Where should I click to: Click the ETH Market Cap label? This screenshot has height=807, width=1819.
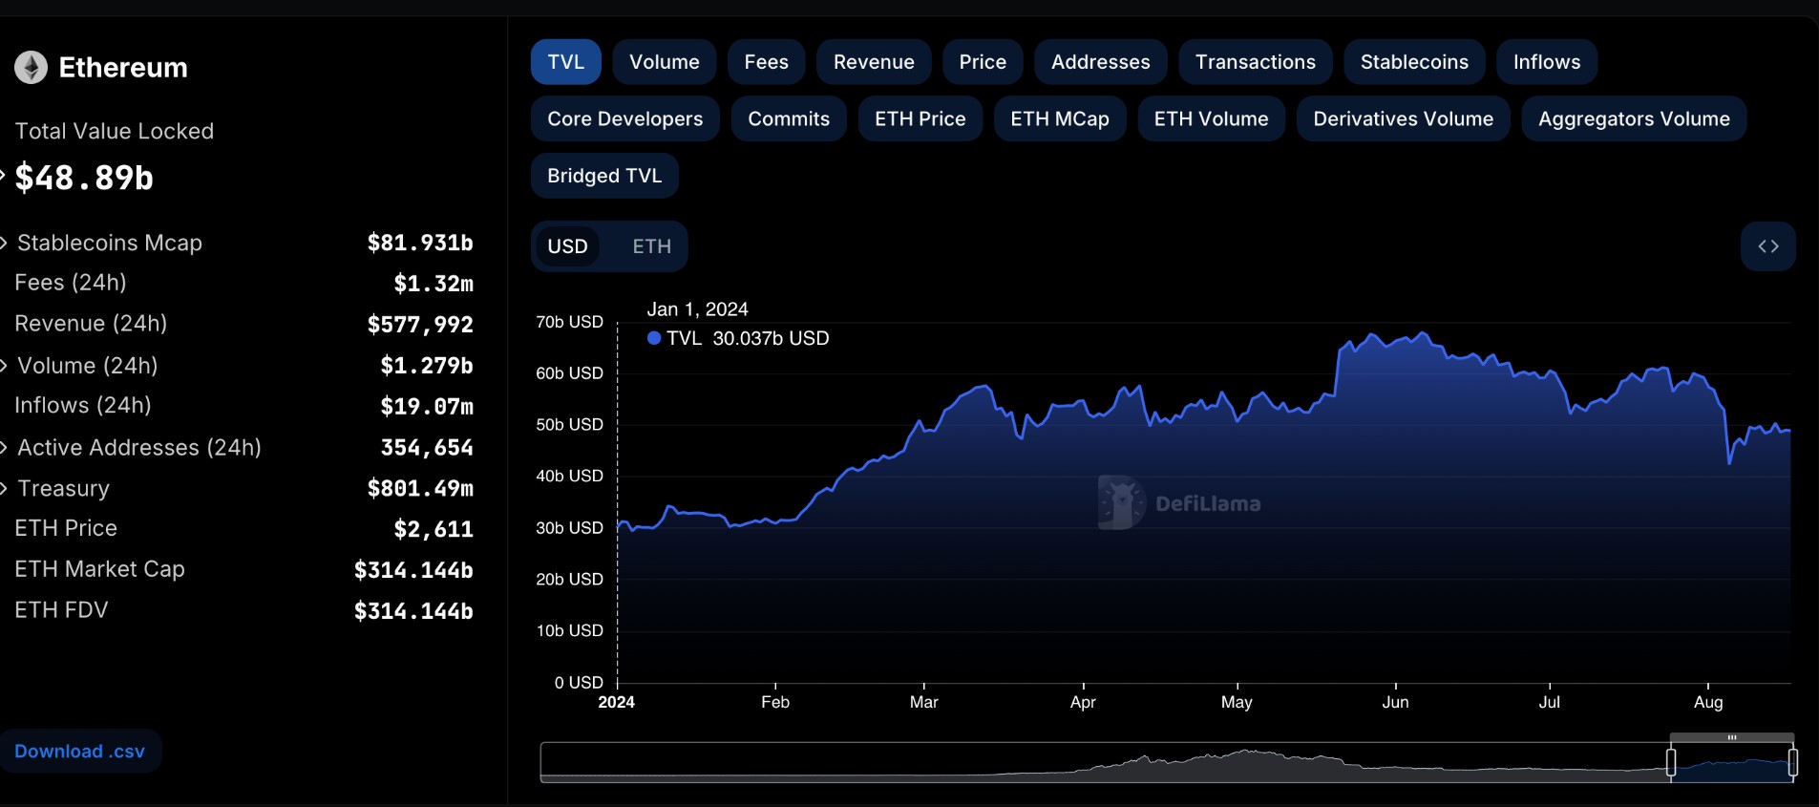[100, 569]
